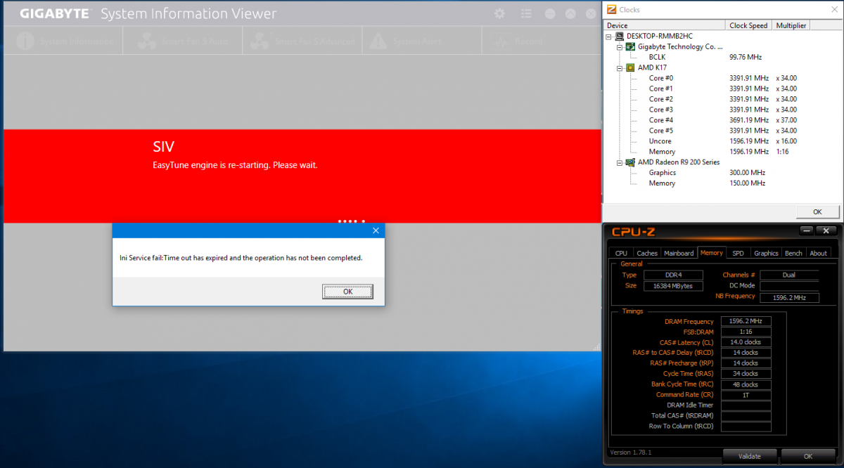Click the DRAM Frequency value field
The image size is (844, 468).
[x=746, y=321]
